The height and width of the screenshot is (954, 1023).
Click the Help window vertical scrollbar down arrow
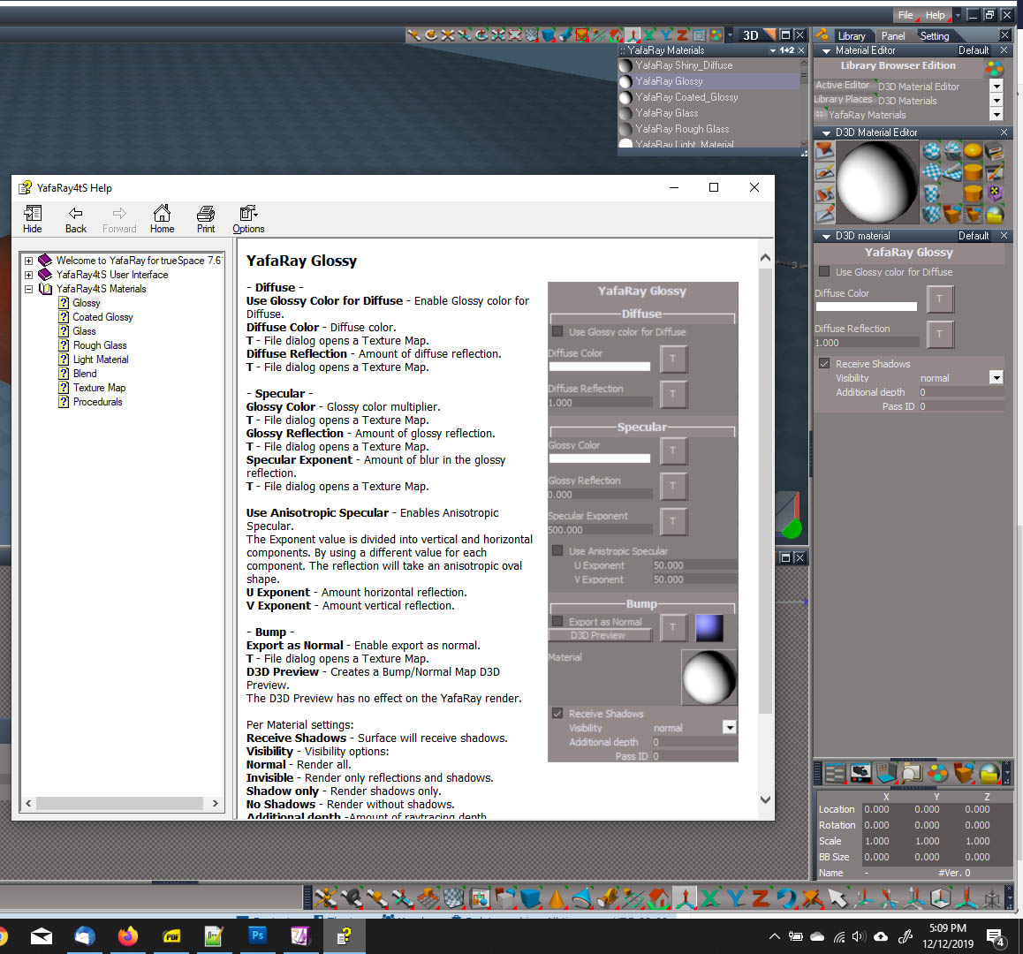(765, 799)
